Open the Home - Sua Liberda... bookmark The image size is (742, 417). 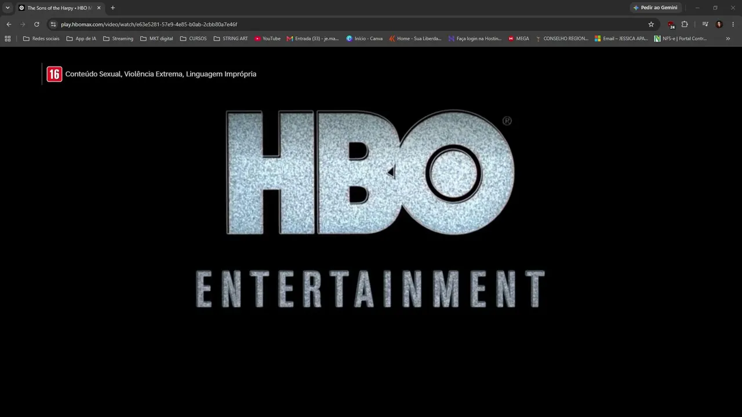point(415,39)
